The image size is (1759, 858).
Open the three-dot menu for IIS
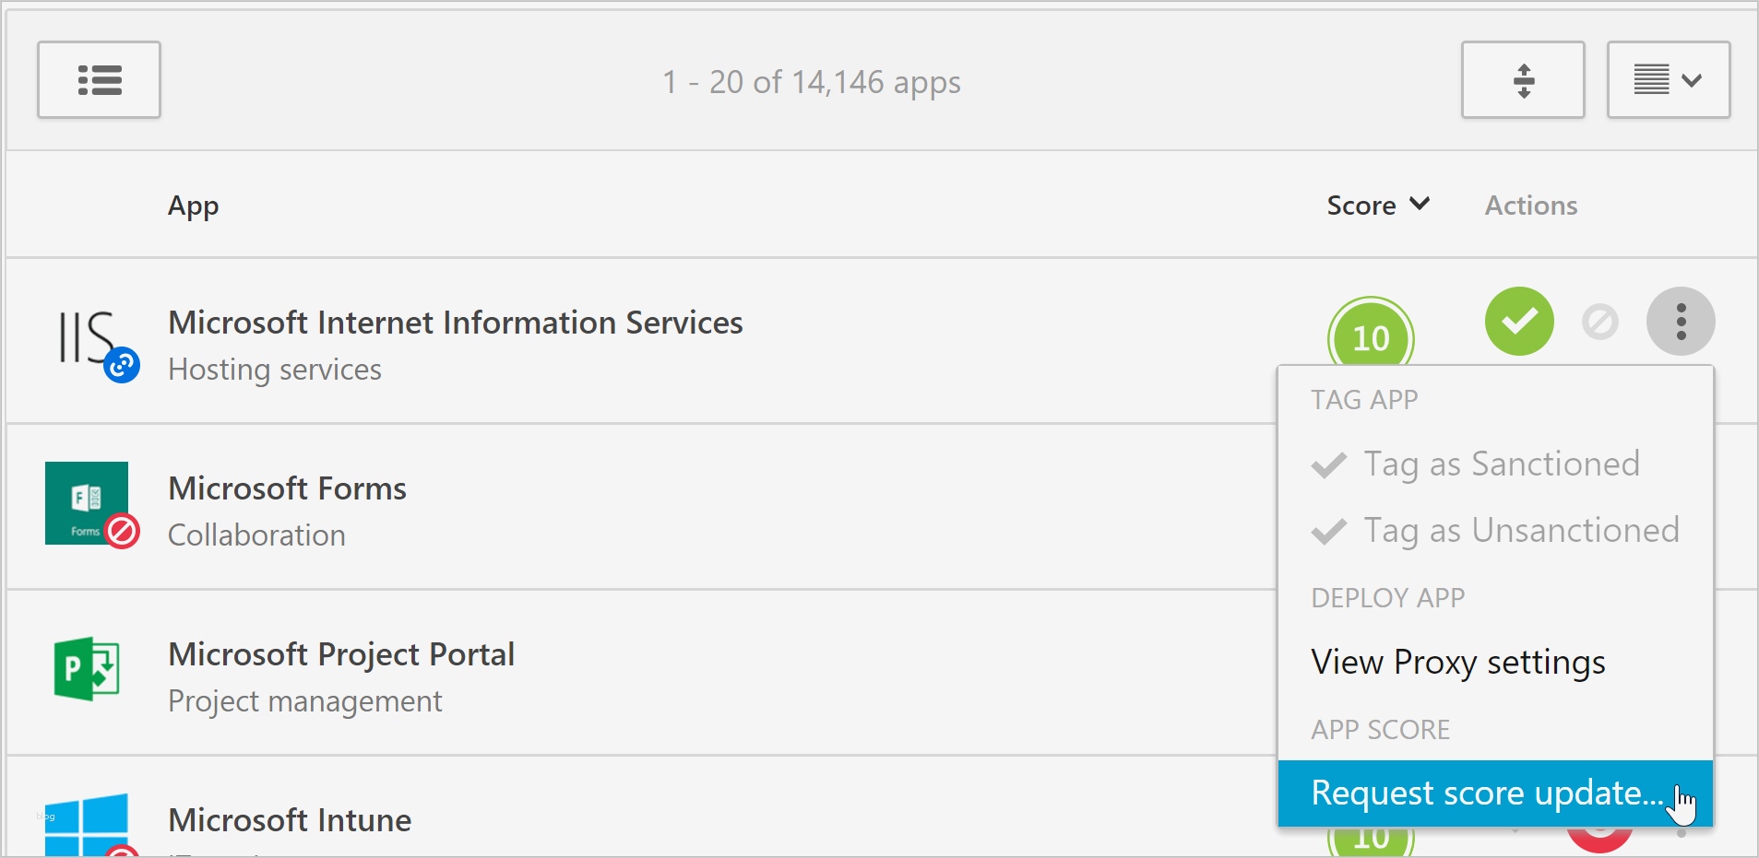(1681, 322)
